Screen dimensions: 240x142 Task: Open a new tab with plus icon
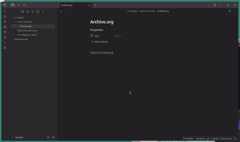click(x=95, y=5)
